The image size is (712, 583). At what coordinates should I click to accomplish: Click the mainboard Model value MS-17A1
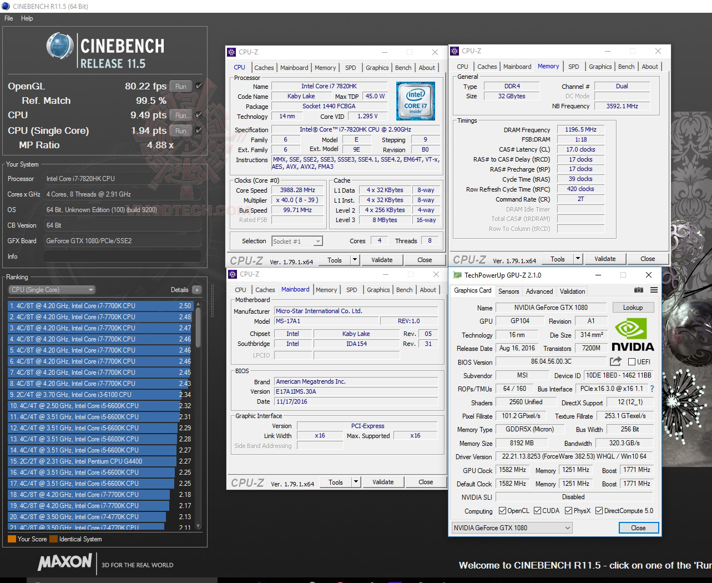tap(327, 321)
